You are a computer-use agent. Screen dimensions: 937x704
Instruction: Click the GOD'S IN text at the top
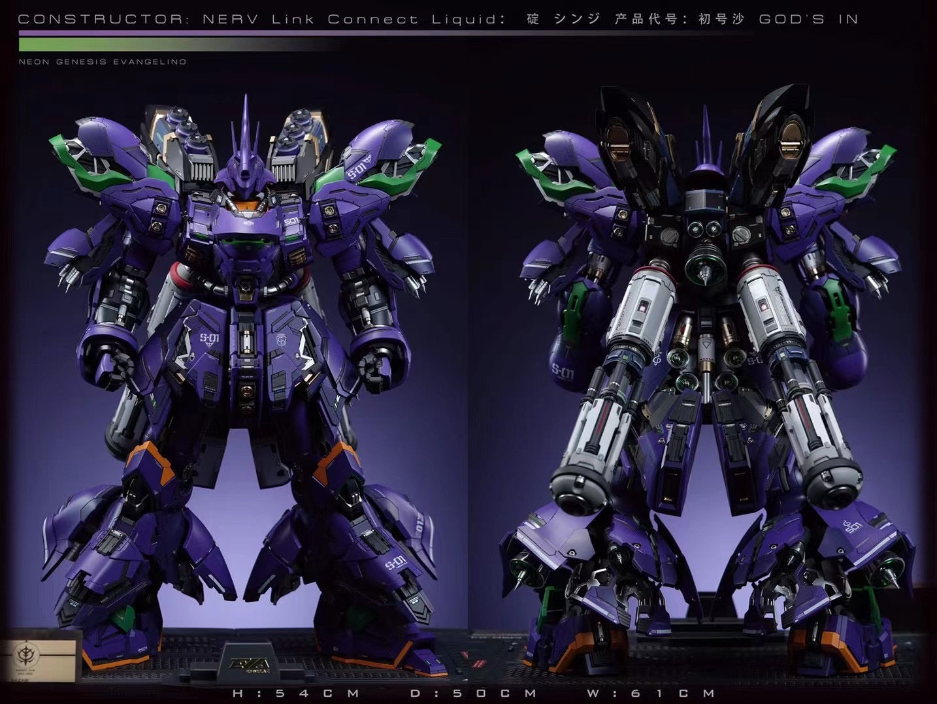click(x=808, y=20)
